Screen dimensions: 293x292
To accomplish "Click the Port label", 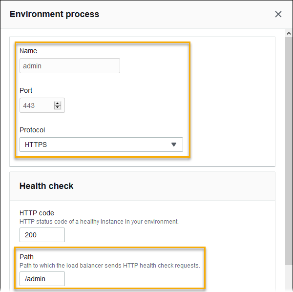I will click(x=26, y=90).
